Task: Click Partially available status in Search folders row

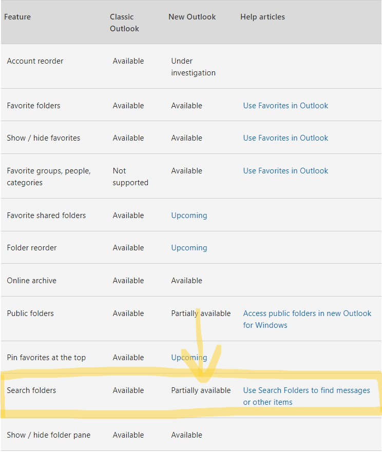Action: pyautogui.click(x=201, y=390)
